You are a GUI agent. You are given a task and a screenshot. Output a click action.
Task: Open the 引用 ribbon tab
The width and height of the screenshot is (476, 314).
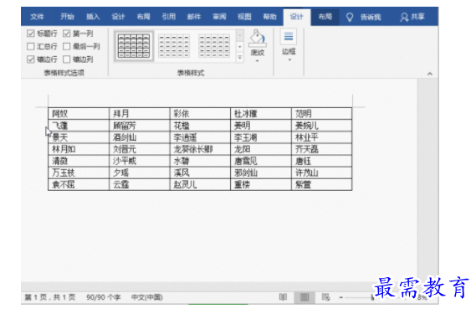click(168, 17)
